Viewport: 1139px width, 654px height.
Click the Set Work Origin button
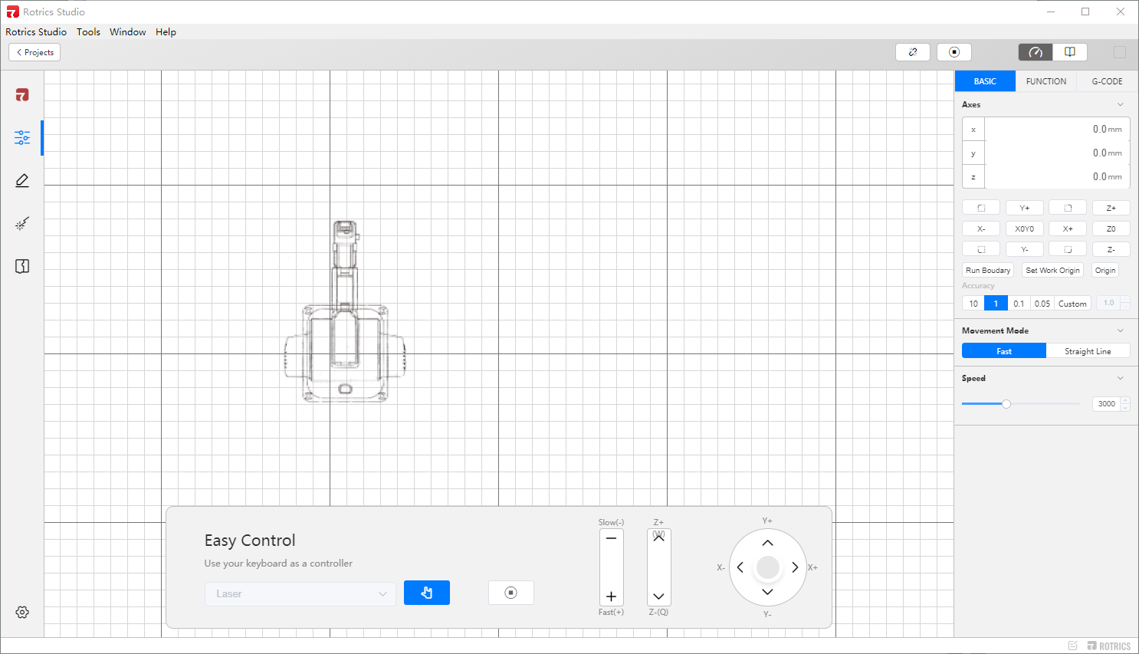click(x=1052, y=270)
